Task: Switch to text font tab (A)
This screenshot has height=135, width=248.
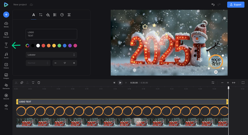Action: coord(33,15)
